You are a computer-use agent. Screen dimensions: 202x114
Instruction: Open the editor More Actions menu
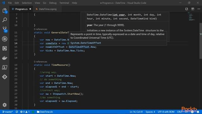point(199,9)
